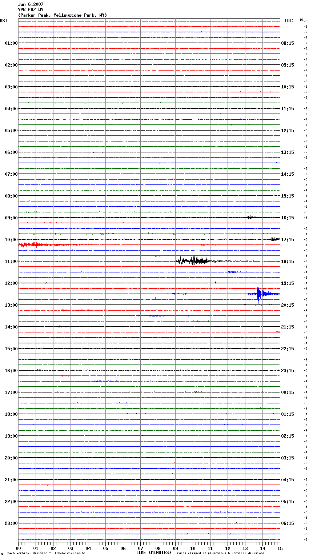Select the station code YPK EHZ WY
This screenshot has height=558, width=309.
tap(31, 10)
